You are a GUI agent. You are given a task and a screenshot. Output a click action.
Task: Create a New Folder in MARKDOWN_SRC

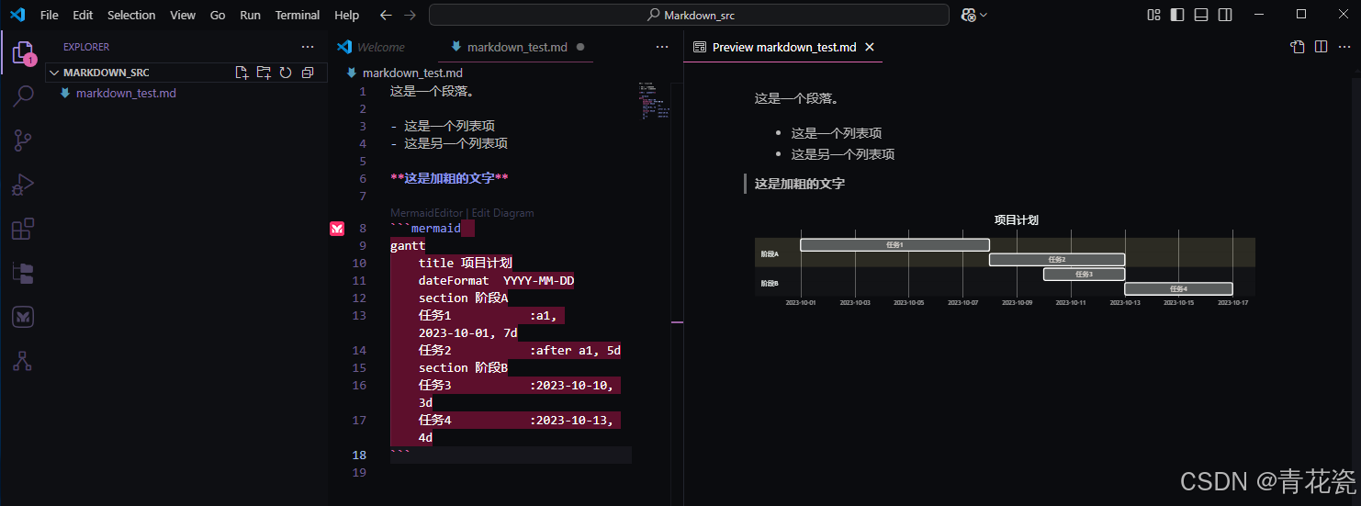click(264, 73)
